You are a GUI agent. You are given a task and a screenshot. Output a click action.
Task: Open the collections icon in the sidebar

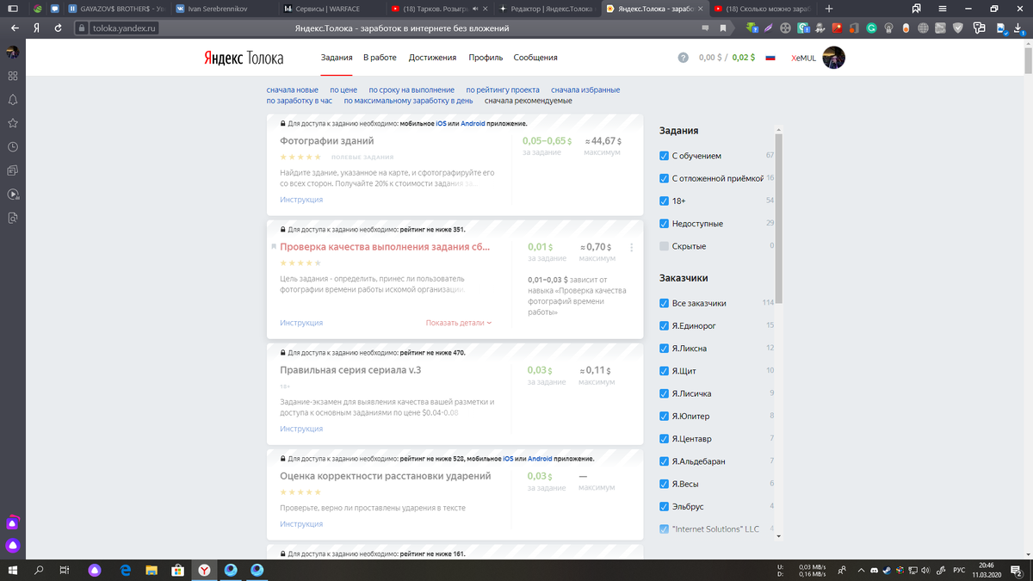(13, 170)
